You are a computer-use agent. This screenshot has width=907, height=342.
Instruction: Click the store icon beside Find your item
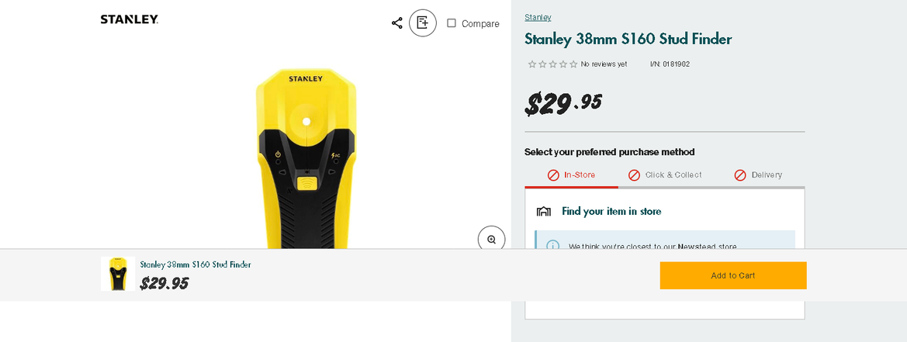coord(544,212)
